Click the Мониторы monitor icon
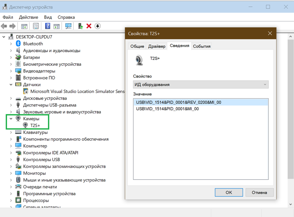Image resolution: width=294 pixels, height=217 pixels. 18,173
